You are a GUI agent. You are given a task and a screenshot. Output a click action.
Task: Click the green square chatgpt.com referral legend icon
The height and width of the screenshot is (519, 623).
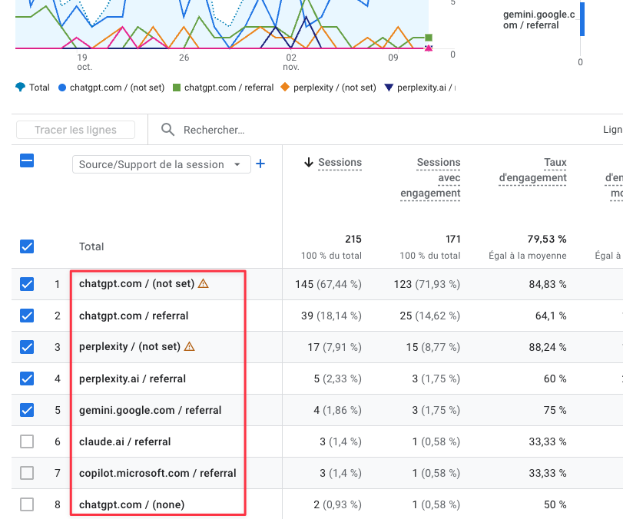(177, 88)
